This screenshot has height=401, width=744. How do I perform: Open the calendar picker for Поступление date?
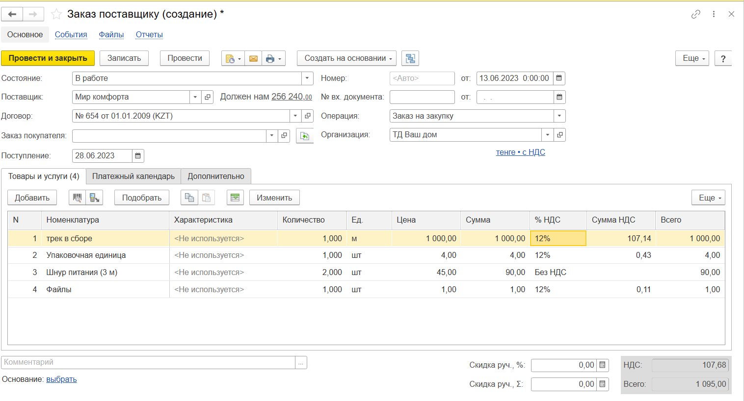pos(138,156)
